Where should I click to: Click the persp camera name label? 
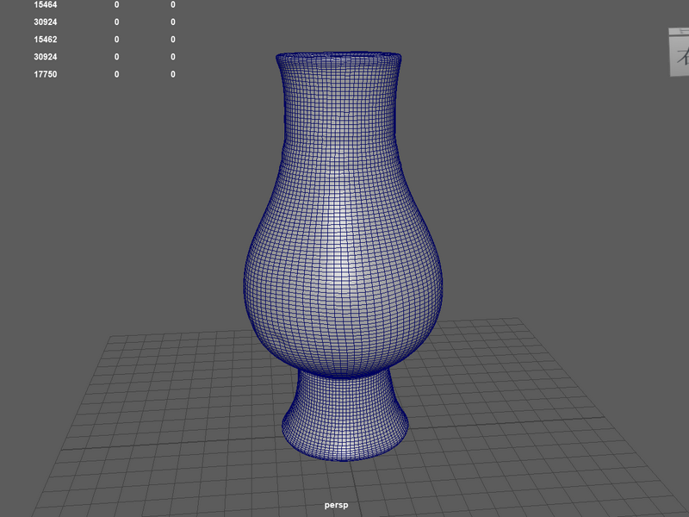pos(336,505)
